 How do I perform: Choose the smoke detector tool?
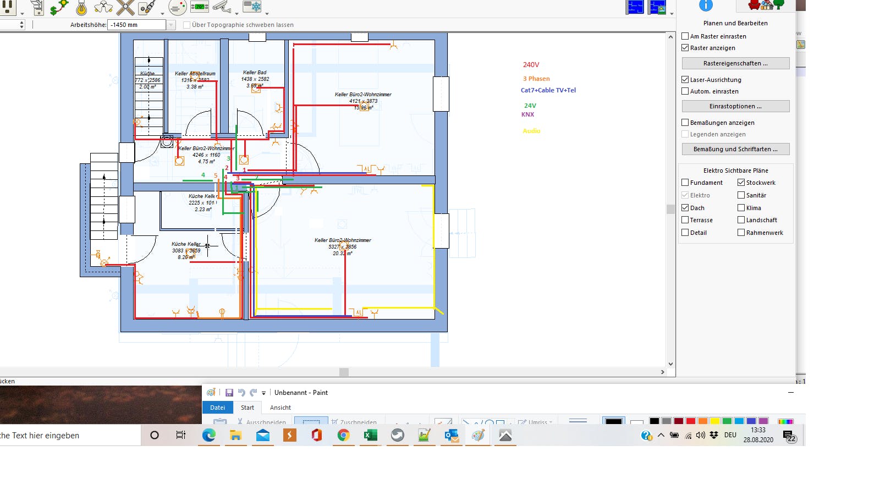[x=177, y=8]
